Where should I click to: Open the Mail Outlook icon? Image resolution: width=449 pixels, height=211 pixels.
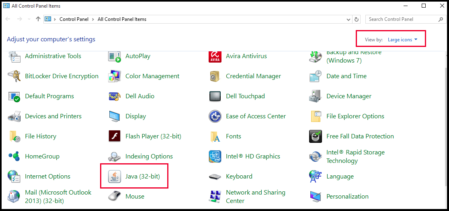(14, 197)
